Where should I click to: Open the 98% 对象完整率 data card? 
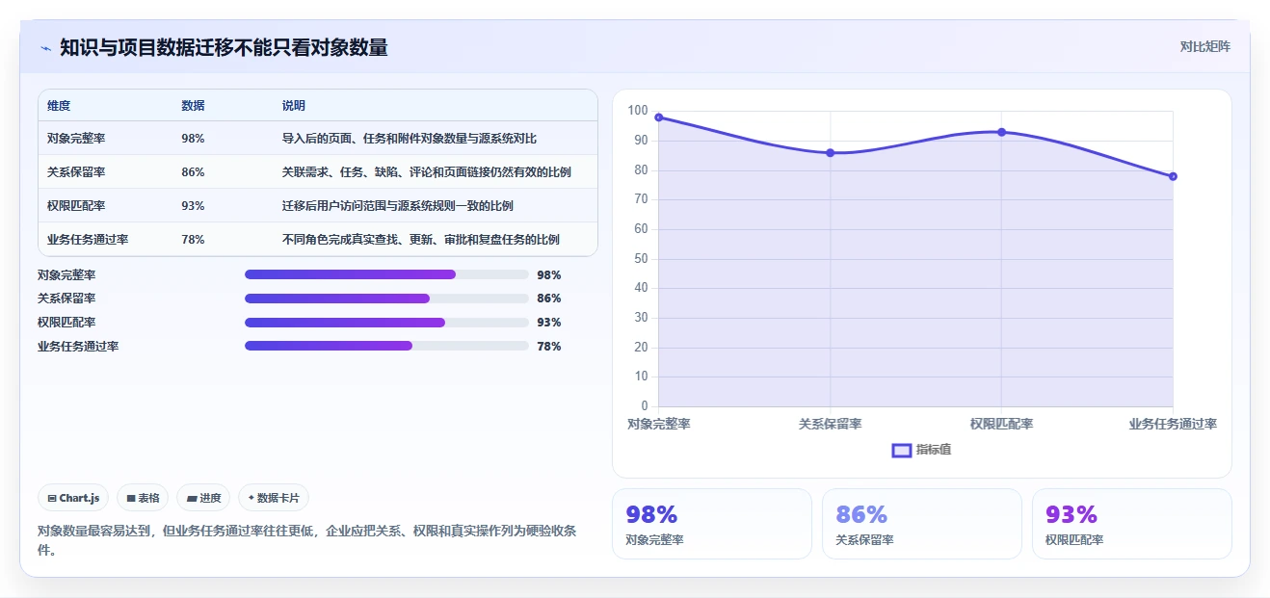(712, 524)
